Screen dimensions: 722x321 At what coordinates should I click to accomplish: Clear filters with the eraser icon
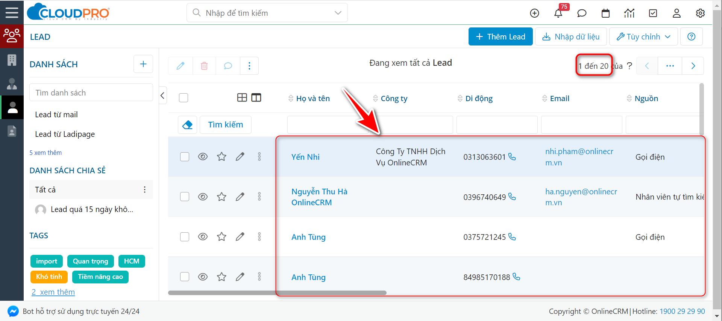(x=187, y=125)
